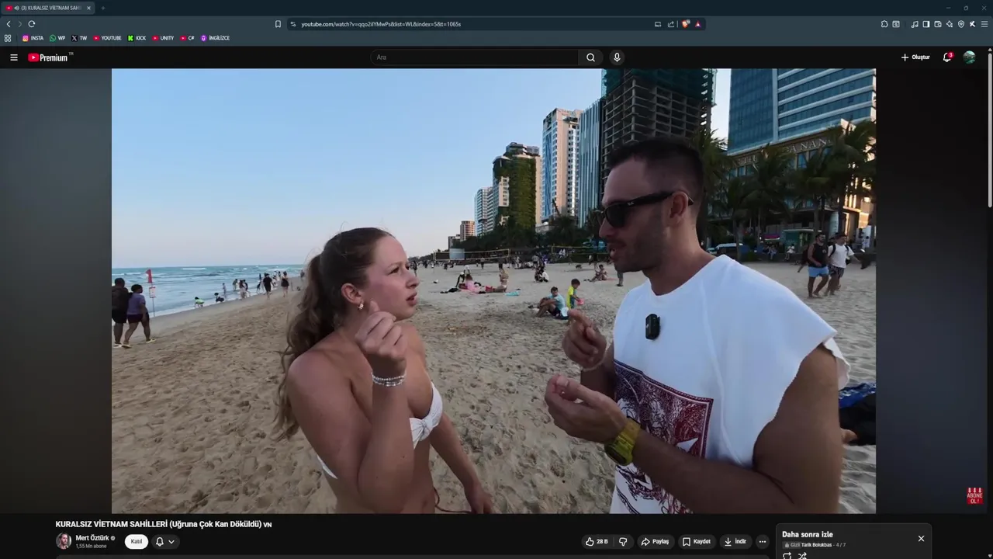Screen dimensions: 993x559
Task: Open the KICK bookmark
Action: (137, 38)
